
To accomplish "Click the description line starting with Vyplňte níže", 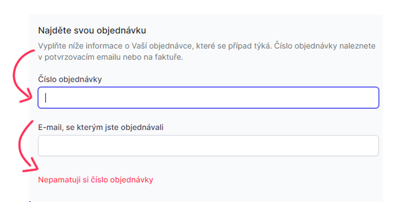I will 209,46.
